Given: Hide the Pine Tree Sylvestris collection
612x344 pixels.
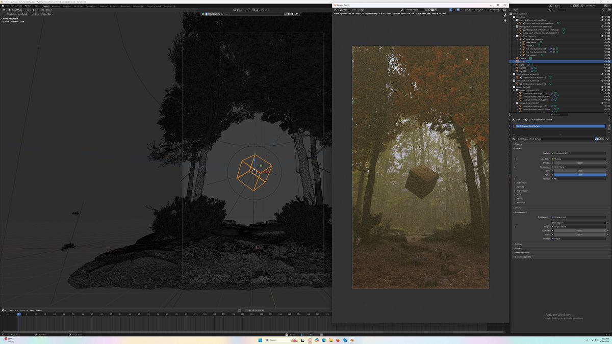Looking at the screenshot, I should [x=605, y=36].
